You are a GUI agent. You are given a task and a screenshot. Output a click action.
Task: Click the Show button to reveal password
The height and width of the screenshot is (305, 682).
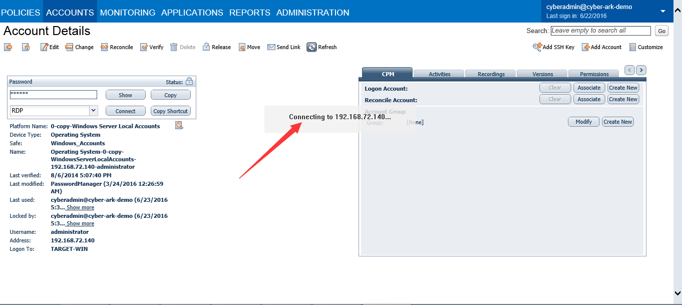[125, 95]
